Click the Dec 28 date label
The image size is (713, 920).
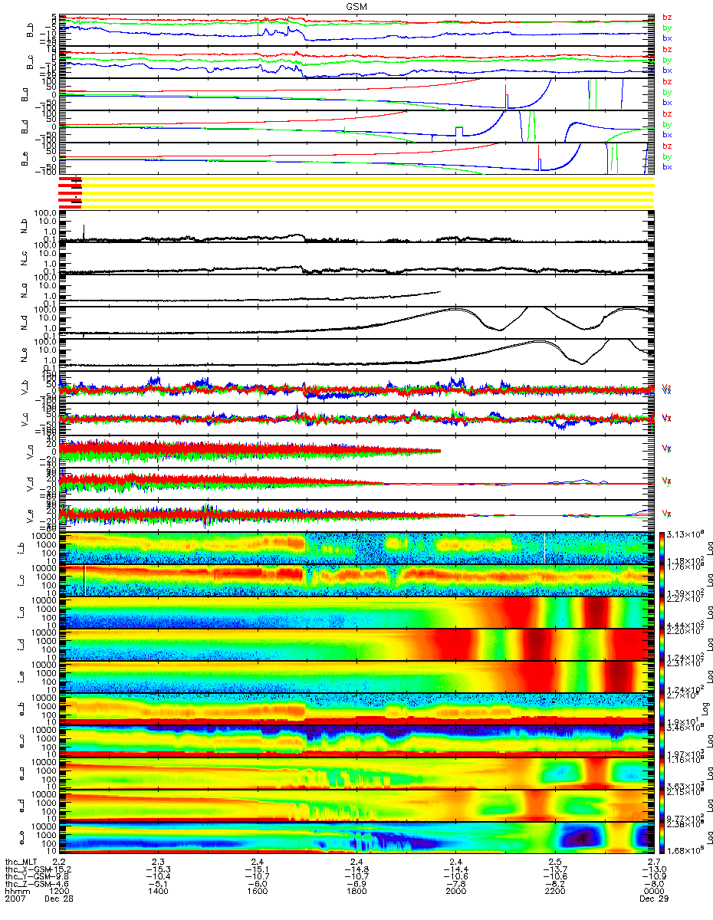point(58,899)
